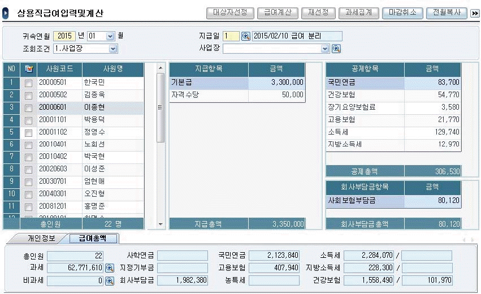Open the 사업장 dropdown list
Screen dimensions: 481x294
324,49
